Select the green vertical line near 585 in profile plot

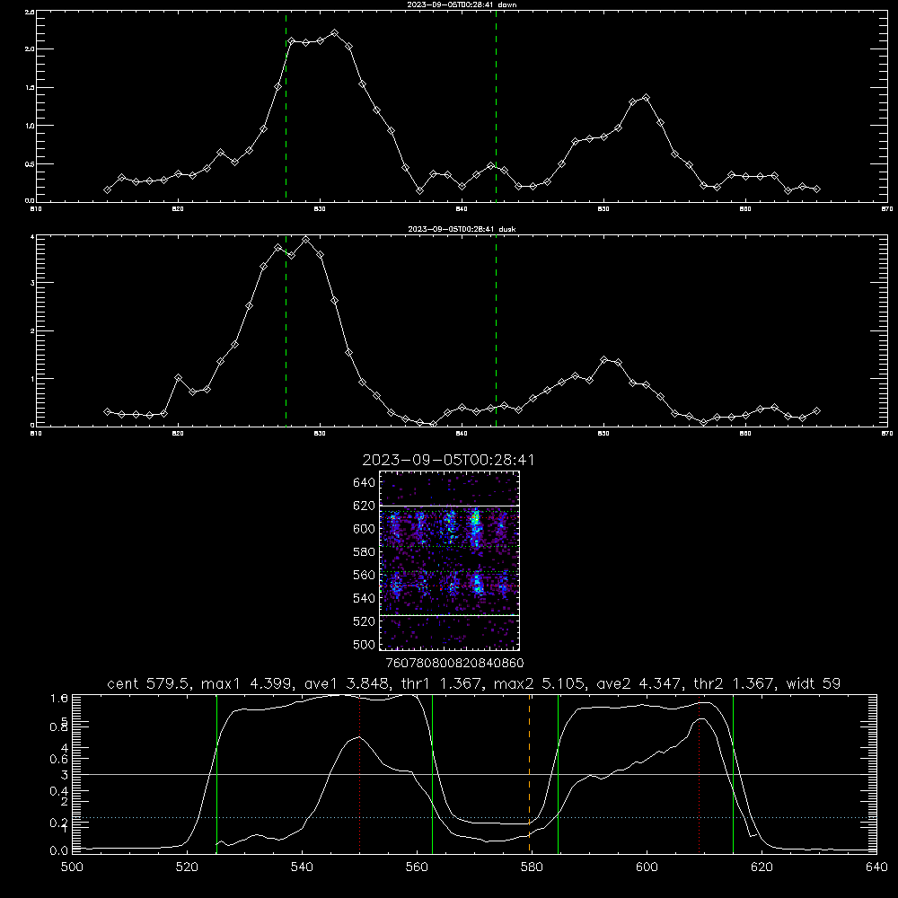pyautogui.click(x=558, y=774)
